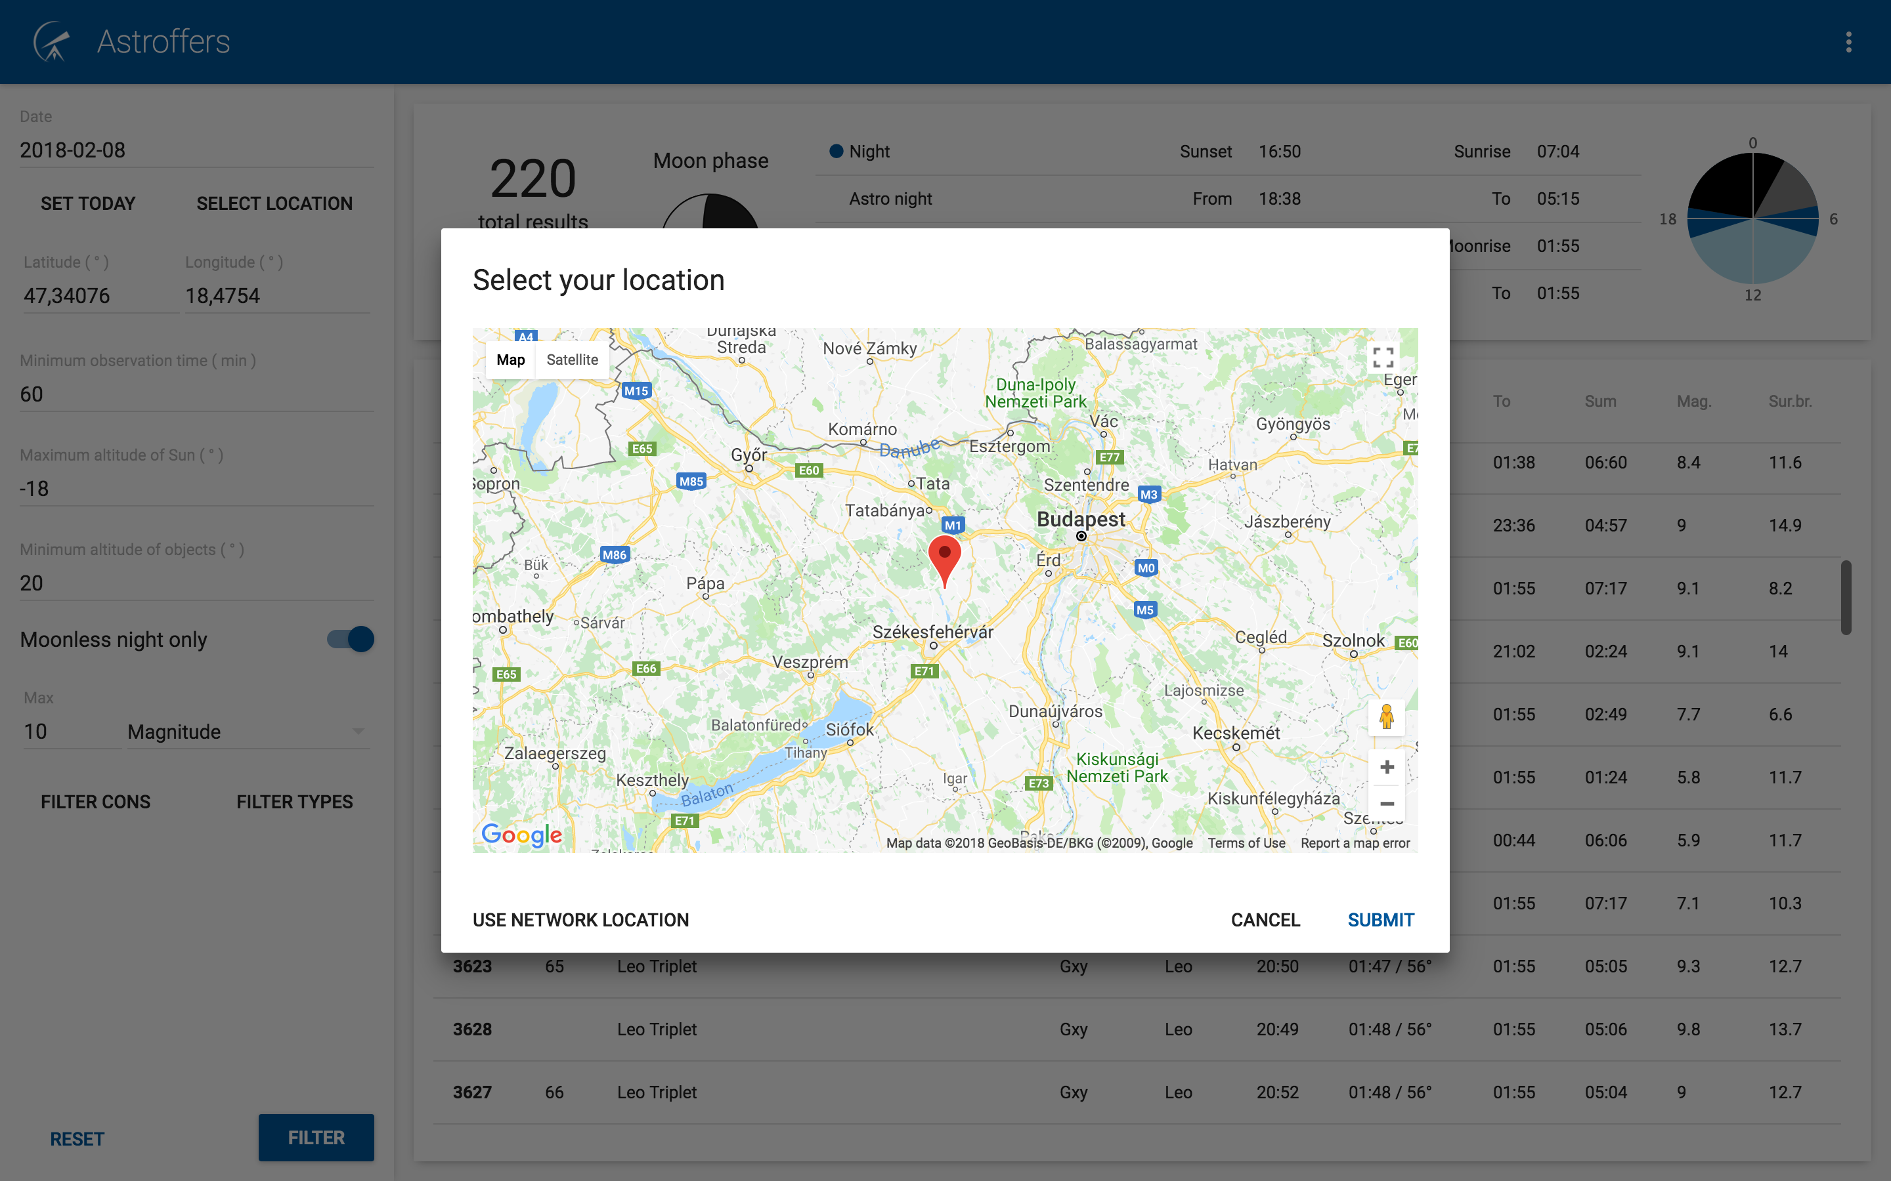Viewport: 1891px width, 1181px height.
Task: Click USE NETWORK LOCATION
Action: pos(580,919)
